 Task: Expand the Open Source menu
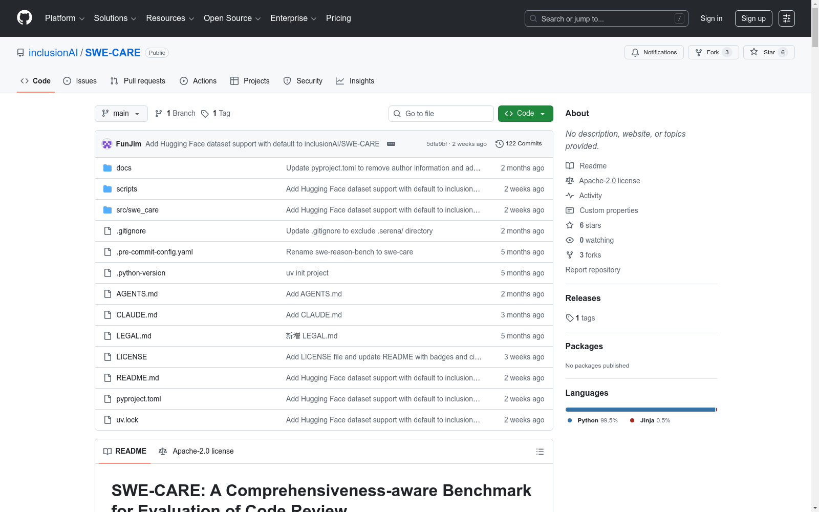pyautogui.click(x=232, y=18)
